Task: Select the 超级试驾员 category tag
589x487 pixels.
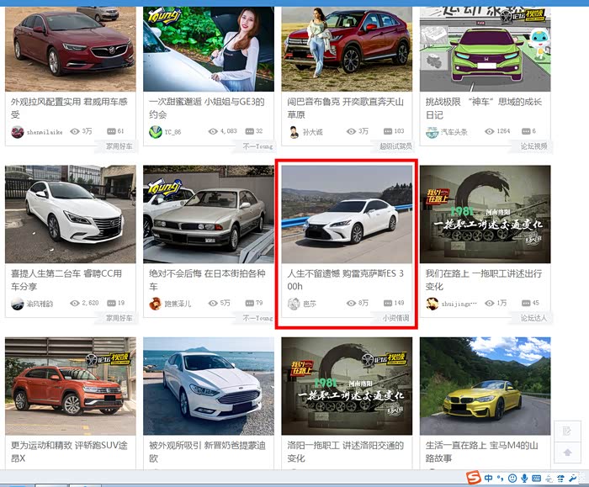Action: click(x=395, y=146)
